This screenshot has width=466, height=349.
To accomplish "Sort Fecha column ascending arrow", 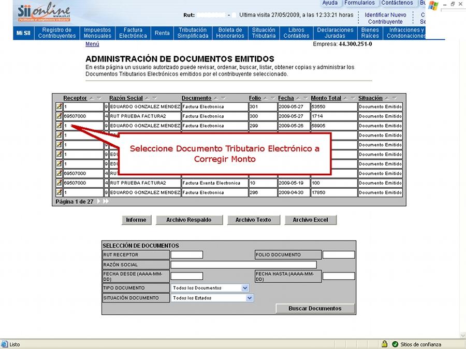I will tap(298, 98).
